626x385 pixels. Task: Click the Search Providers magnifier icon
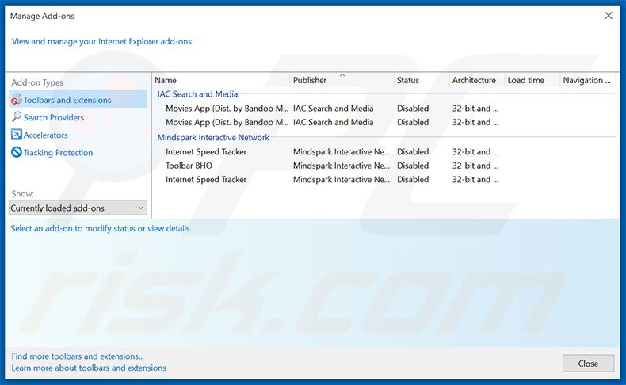pos(17,117)
